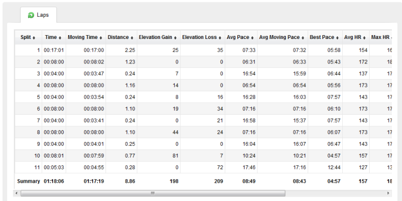Viewport: 402px width, 201px height.
Task: Click the green Laps refresh icon
Action: [31, 16]
